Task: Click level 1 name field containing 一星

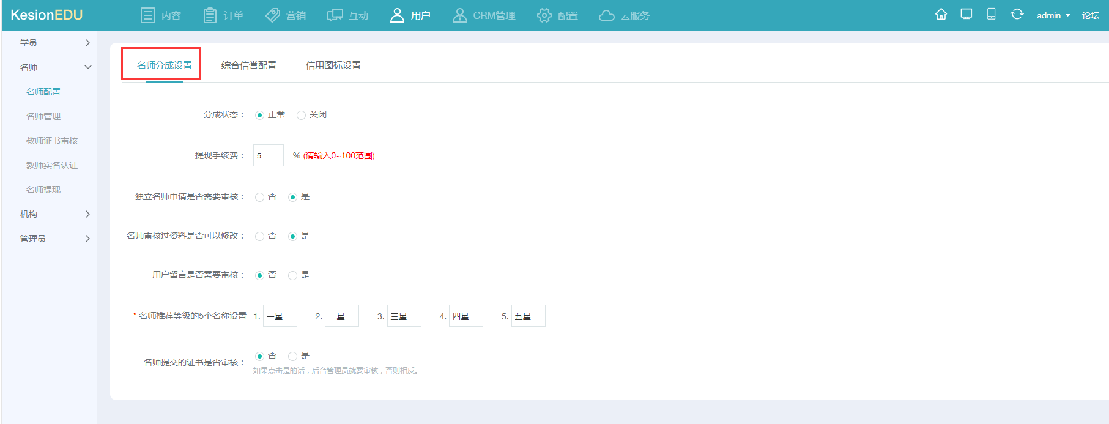Action: (280, 316)
